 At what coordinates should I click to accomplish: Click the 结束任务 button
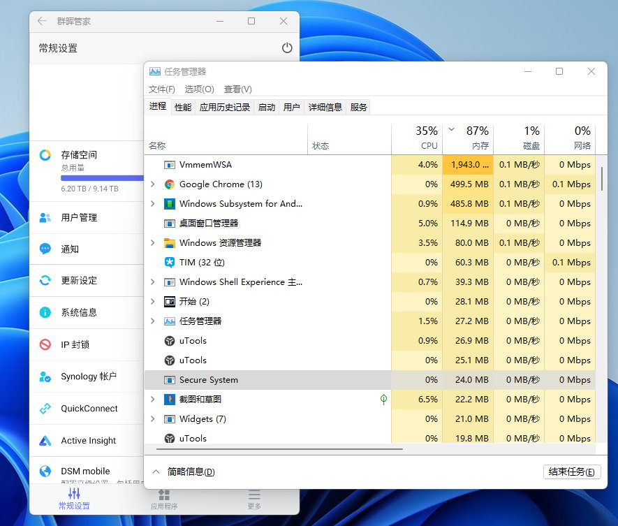(x=571, y=472)
